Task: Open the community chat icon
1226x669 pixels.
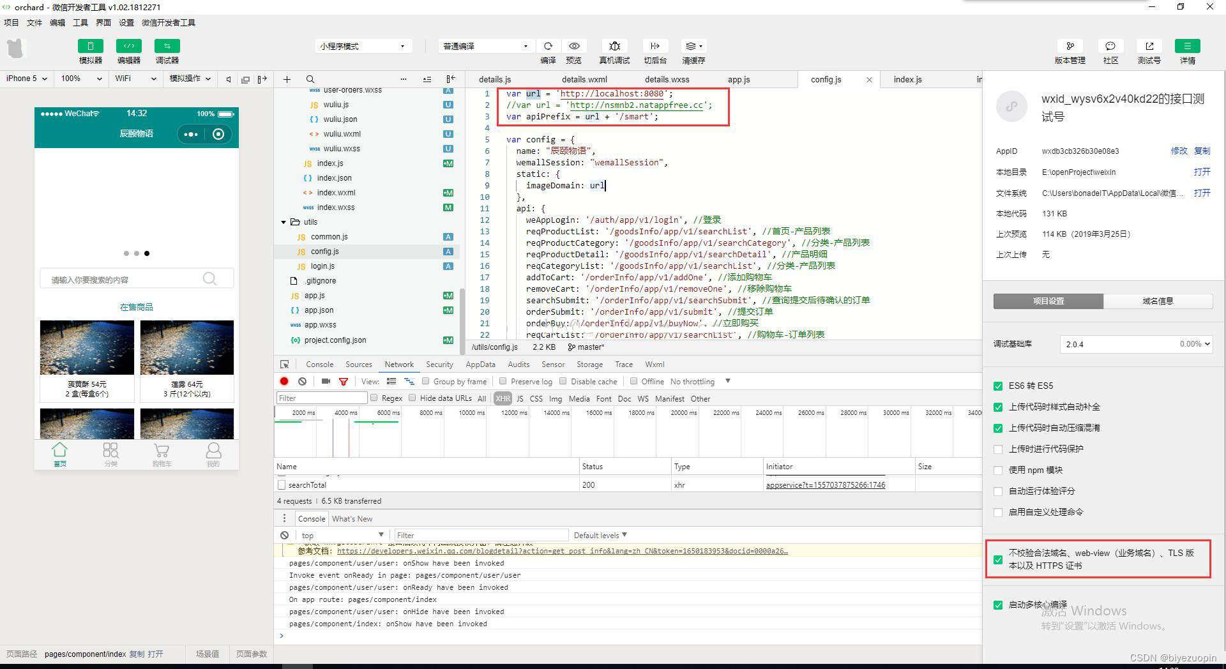Action: pyautogui.click(x=1110, y=46)
